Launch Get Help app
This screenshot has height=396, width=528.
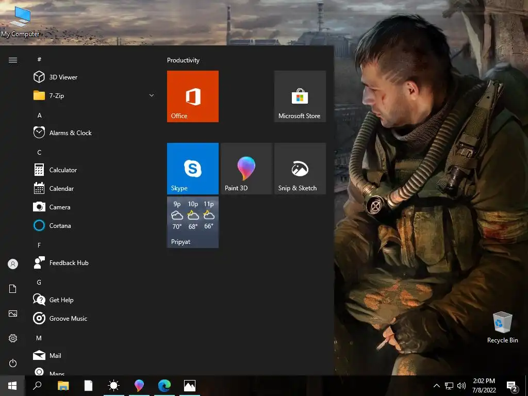(x=93, y=300)
